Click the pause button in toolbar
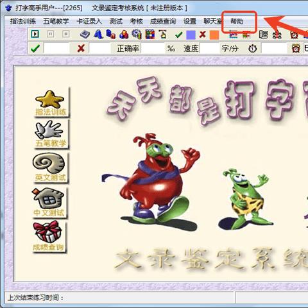This screenshot has height=308, width=308. (51, 34)
